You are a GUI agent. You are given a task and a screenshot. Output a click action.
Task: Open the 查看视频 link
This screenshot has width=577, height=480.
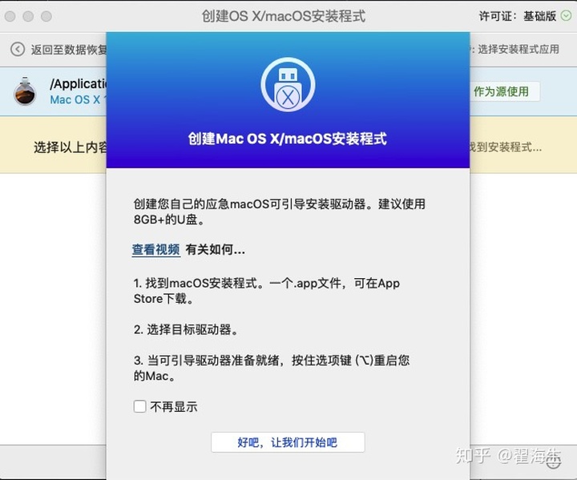pos(156,249)
